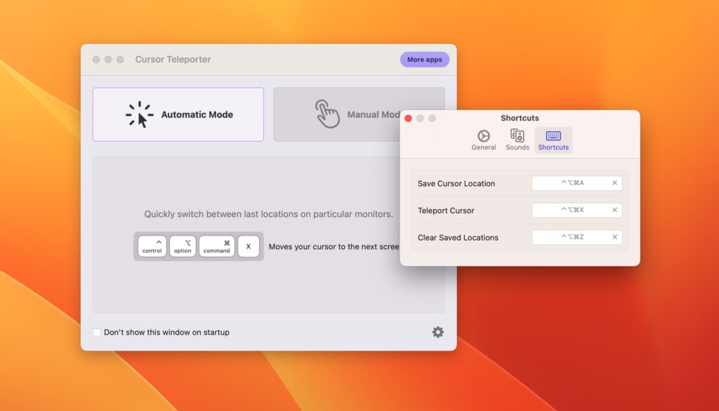Enable don't show this window on startup
The height and width of the screenshot is (411, 719).
tap(96, 332)
